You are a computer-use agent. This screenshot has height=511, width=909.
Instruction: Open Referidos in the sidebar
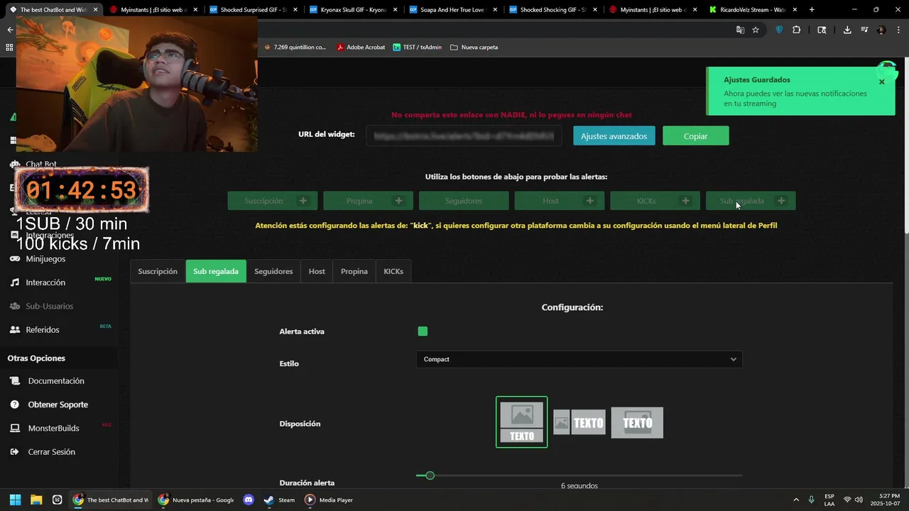43,330
